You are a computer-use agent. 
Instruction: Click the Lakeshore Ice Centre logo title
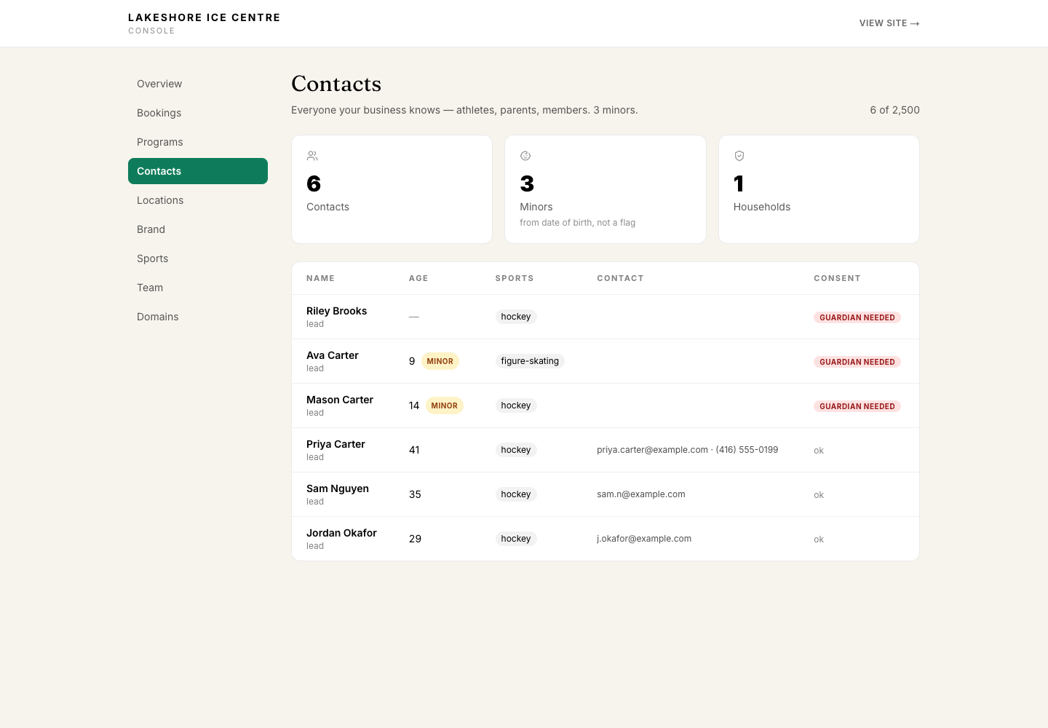pyautogui.click(x=205, y=17)
